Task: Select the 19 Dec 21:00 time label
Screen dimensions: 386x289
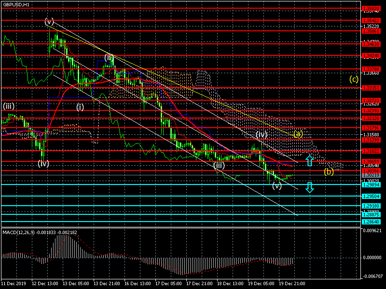Action: point(292,283)
